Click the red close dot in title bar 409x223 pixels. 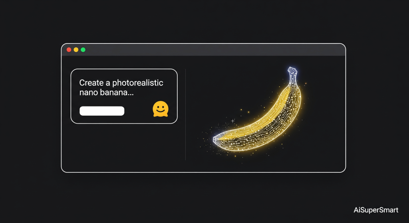point(69,49)
